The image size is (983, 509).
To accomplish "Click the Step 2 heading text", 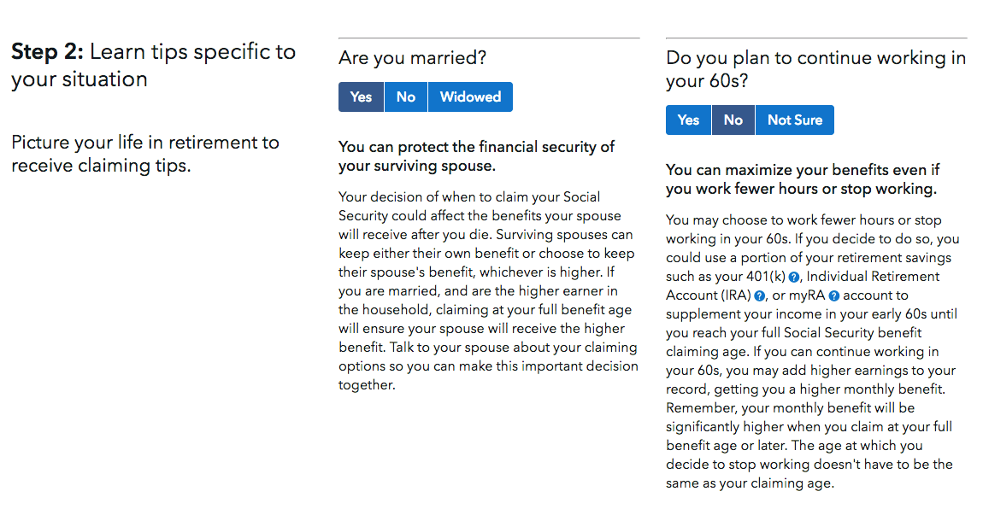I will [154, 65].
